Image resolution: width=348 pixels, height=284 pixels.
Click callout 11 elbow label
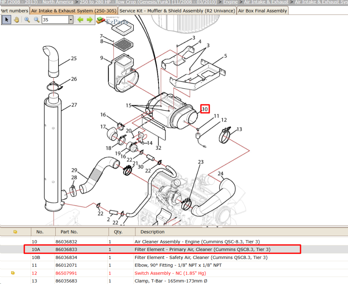pyautogui.click(x=216, y=116)
